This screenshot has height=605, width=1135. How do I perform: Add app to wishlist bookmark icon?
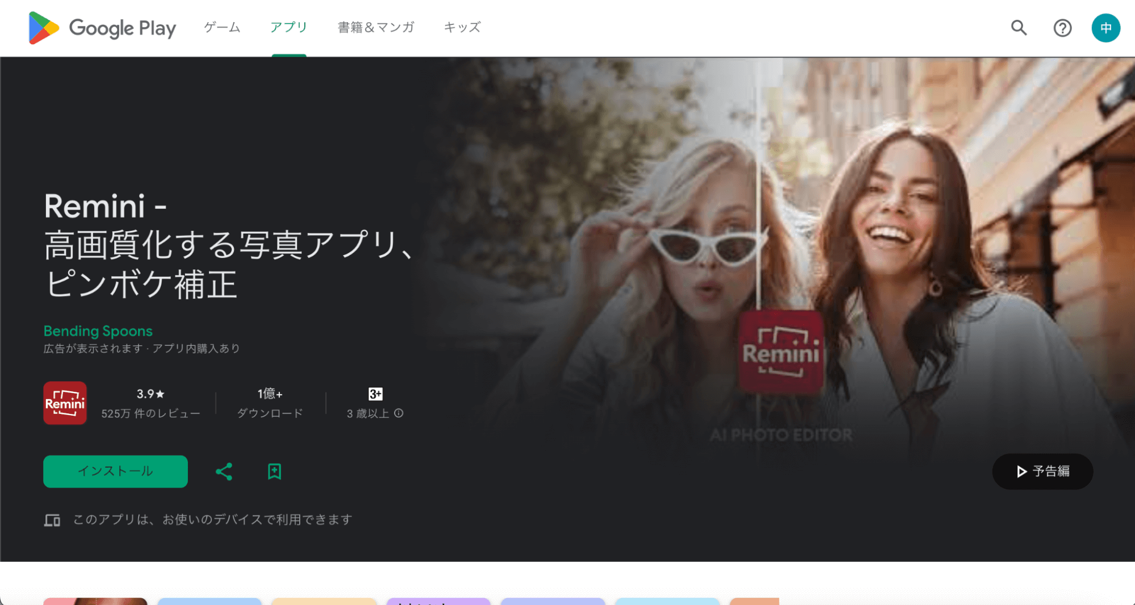point(274,471)
